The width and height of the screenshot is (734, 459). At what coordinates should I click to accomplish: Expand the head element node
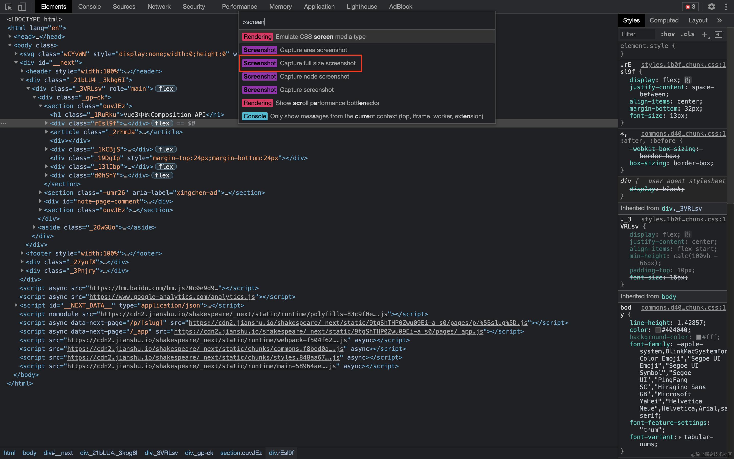coord(10,36)
